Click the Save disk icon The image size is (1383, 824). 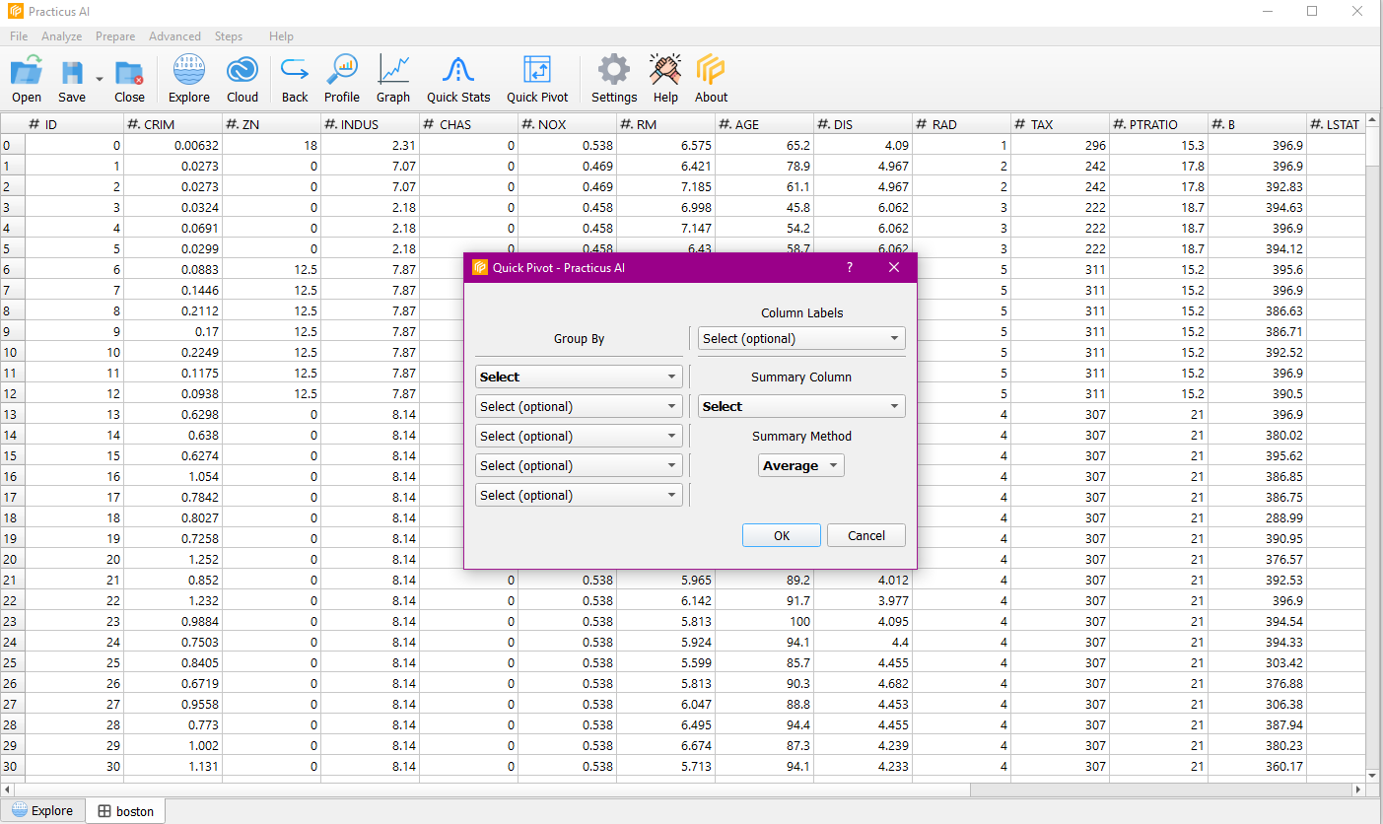coord(72,72)
